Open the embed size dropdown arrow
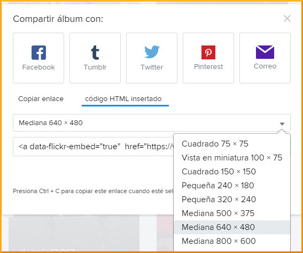The height and width of the screenshot is (253, 303). tap(282, 124)
